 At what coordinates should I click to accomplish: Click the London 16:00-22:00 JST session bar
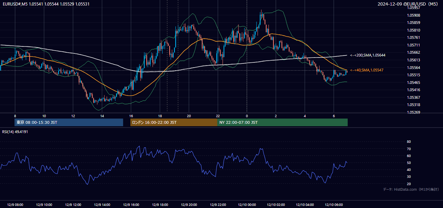click(x=174, y=122)
